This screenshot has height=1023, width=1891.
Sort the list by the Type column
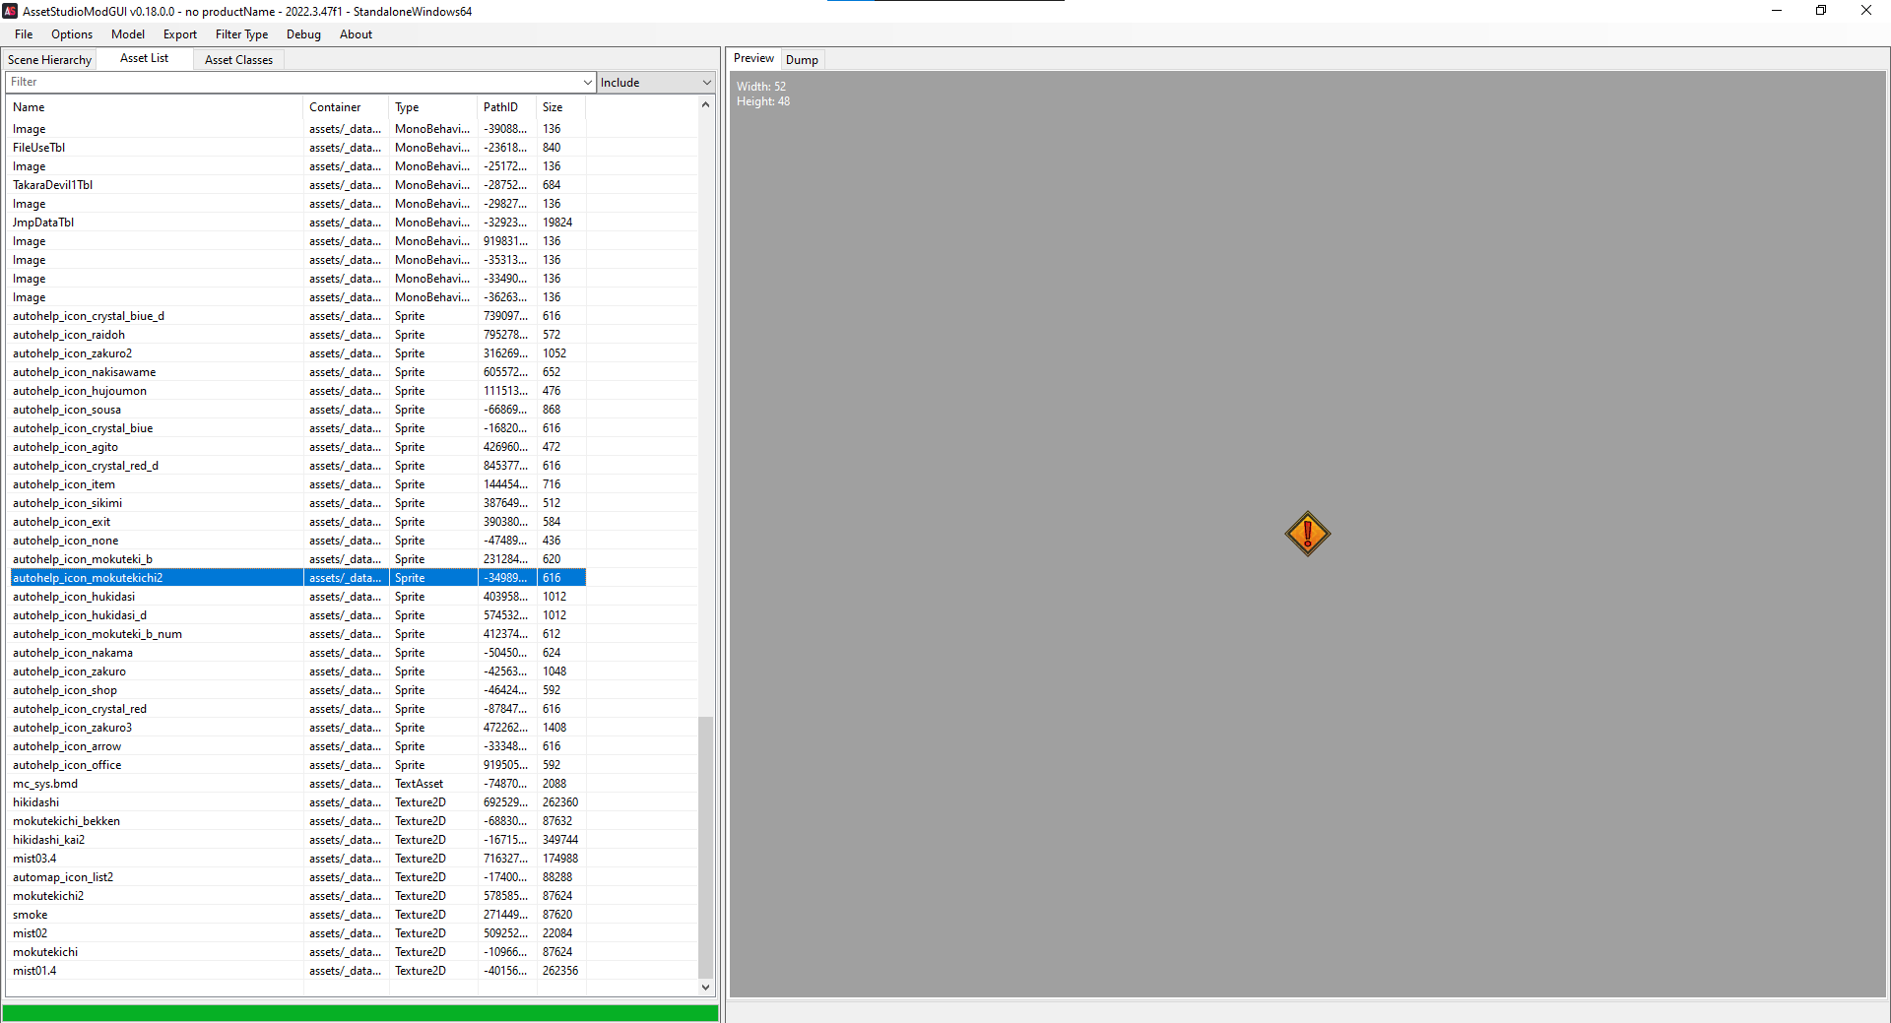(x=433, y=107)
